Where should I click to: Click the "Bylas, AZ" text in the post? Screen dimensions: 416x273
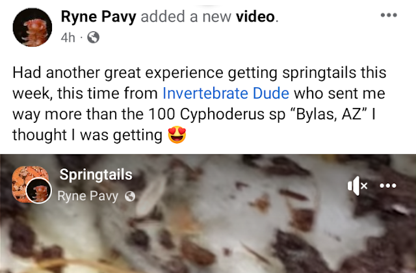[328, 114]
